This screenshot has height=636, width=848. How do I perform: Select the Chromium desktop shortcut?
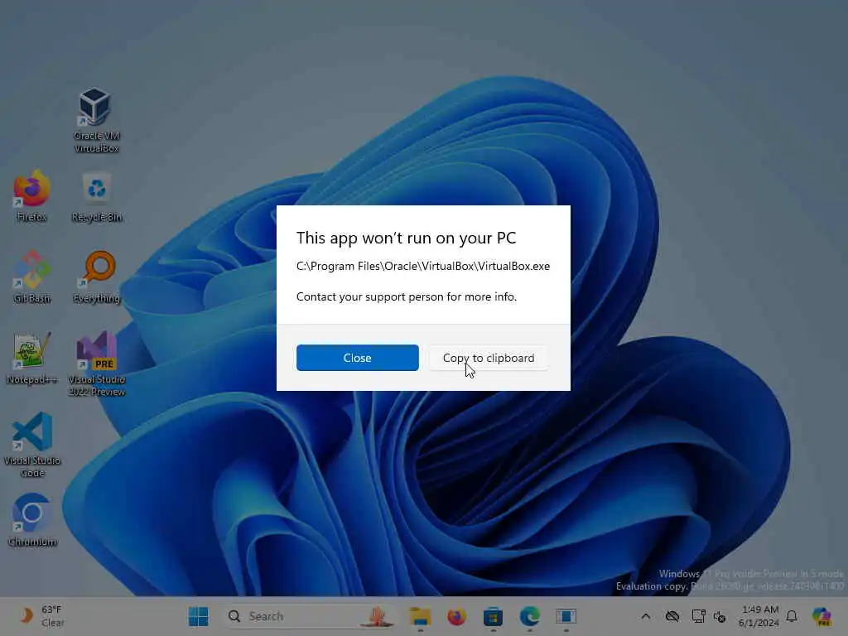click(x=32, y=520)
